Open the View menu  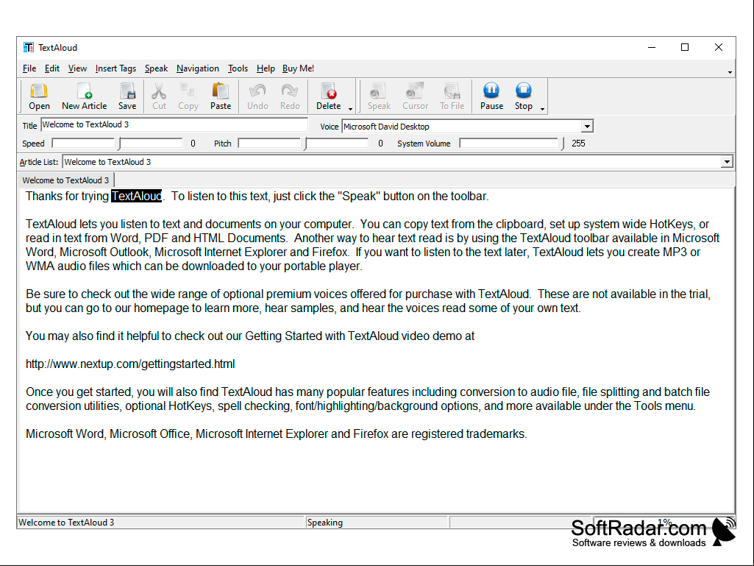pyautogui.click(x=77, y=68)
